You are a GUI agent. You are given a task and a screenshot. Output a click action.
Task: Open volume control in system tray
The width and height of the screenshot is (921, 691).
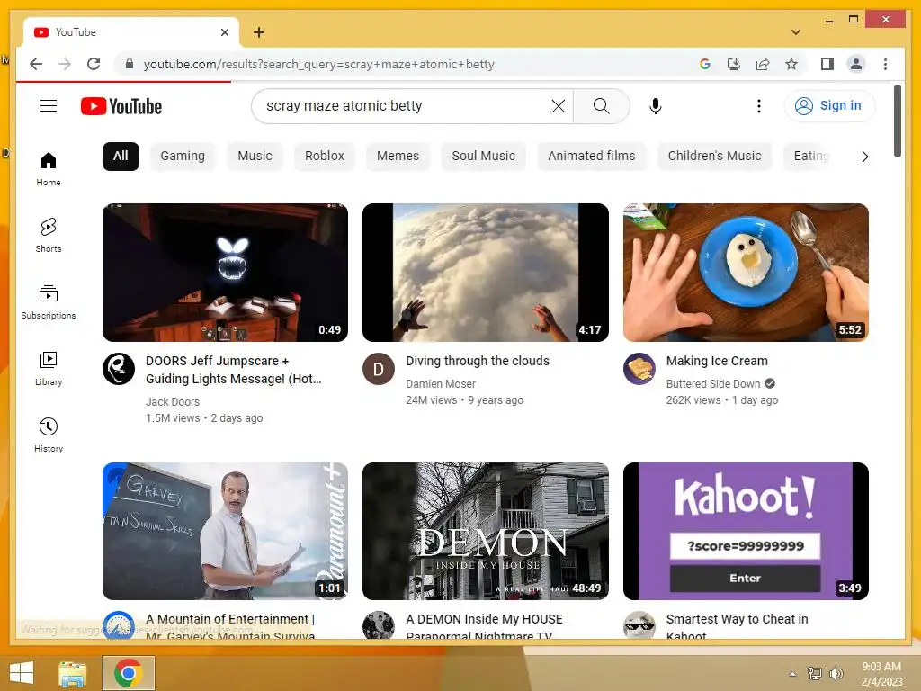pyautogui.click(x=836, y=674)
